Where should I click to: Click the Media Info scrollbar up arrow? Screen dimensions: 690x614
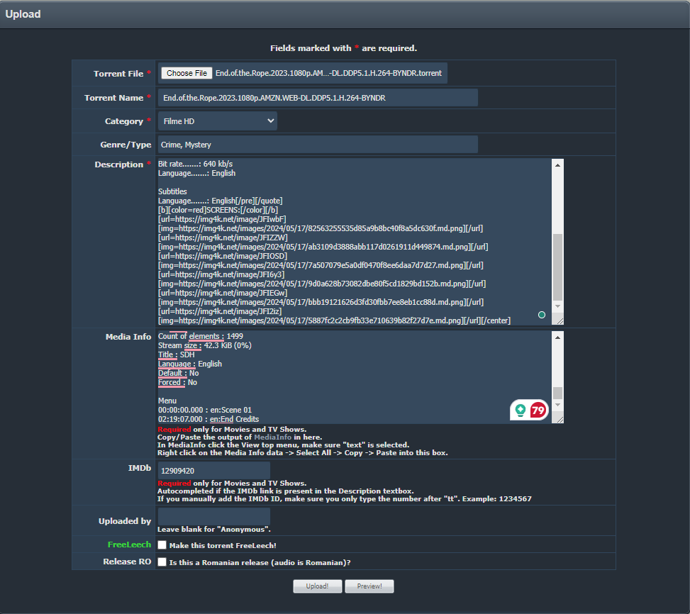coord(557,337)
